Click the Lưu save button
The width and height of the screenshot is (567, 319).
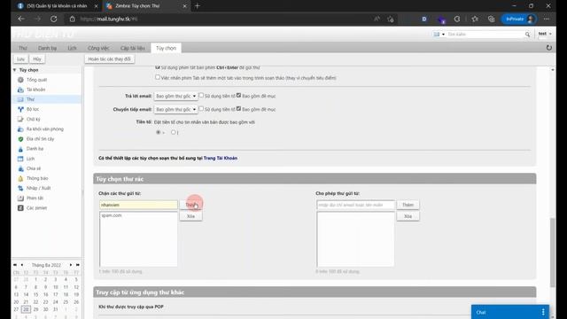tap(20, 59)
